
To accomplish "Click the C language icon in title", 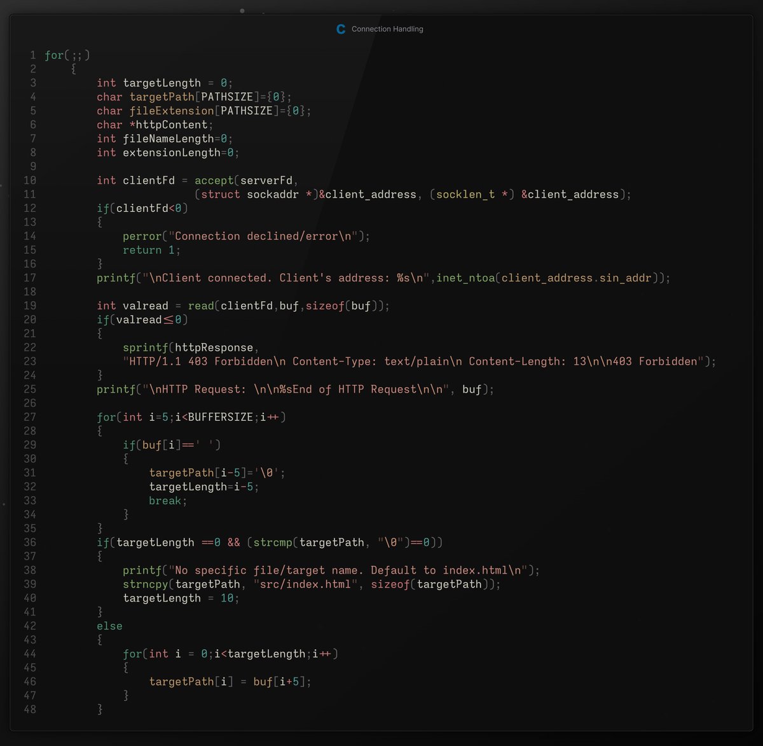I will (x=341, y=29).
